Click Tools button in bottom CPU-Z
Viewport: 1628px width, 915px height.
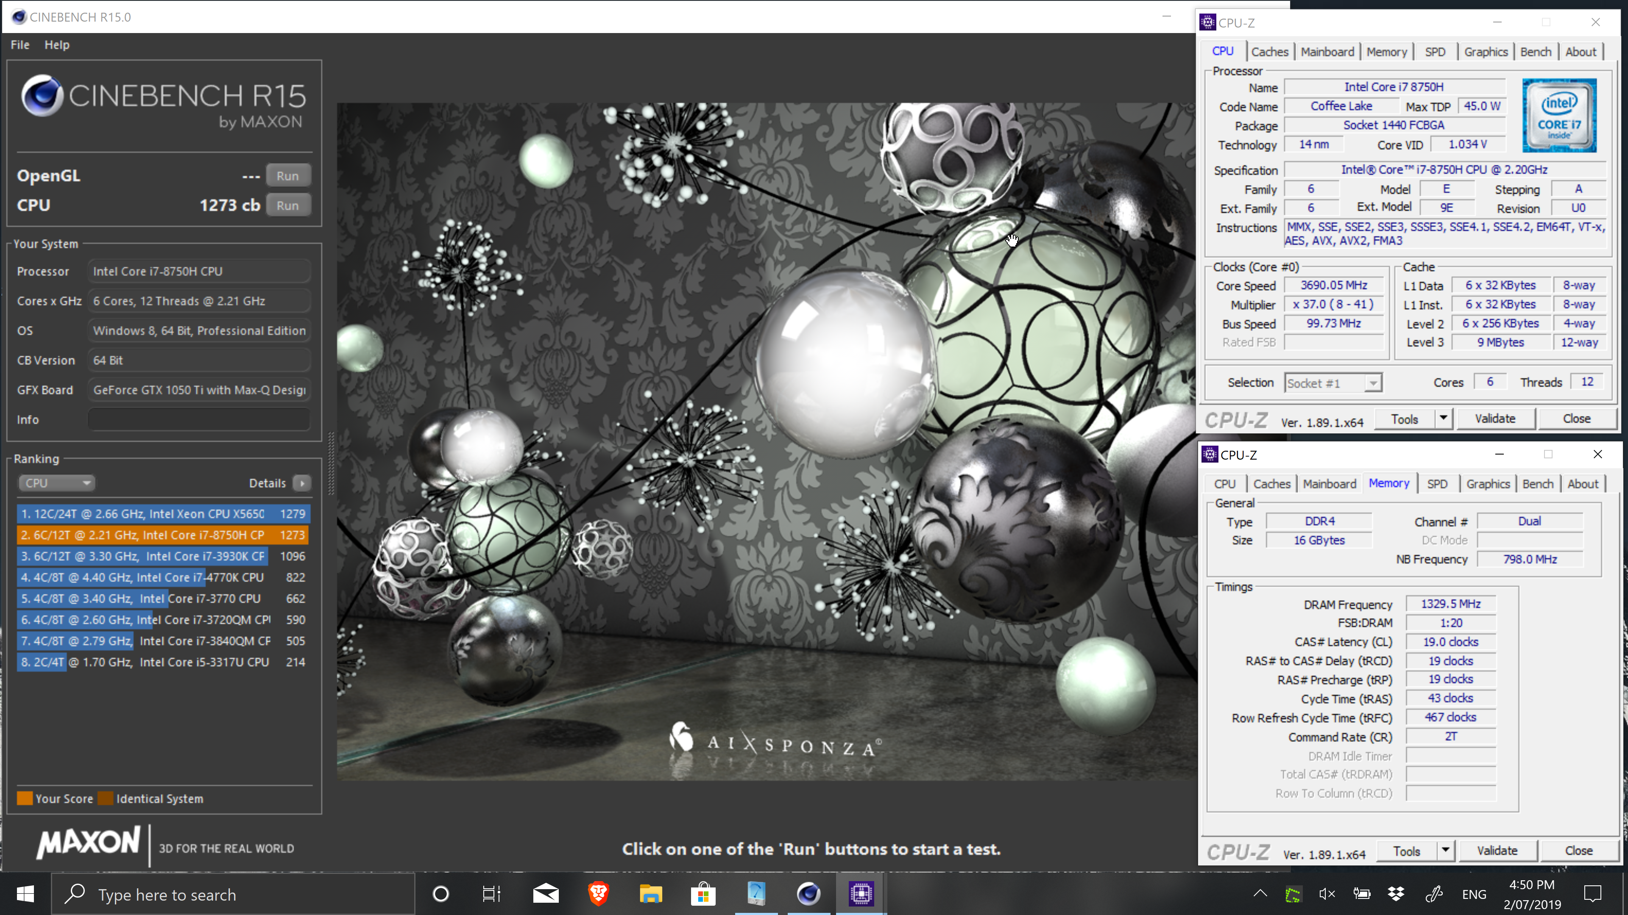pos(1406,851)
